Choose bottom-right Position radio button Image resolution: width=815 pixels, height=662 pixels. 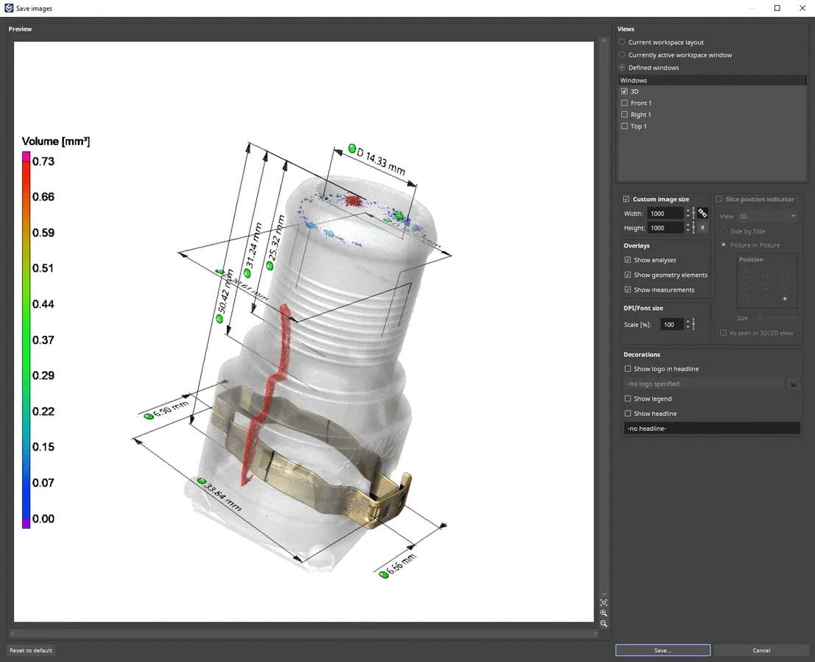[x=785, y=298]
